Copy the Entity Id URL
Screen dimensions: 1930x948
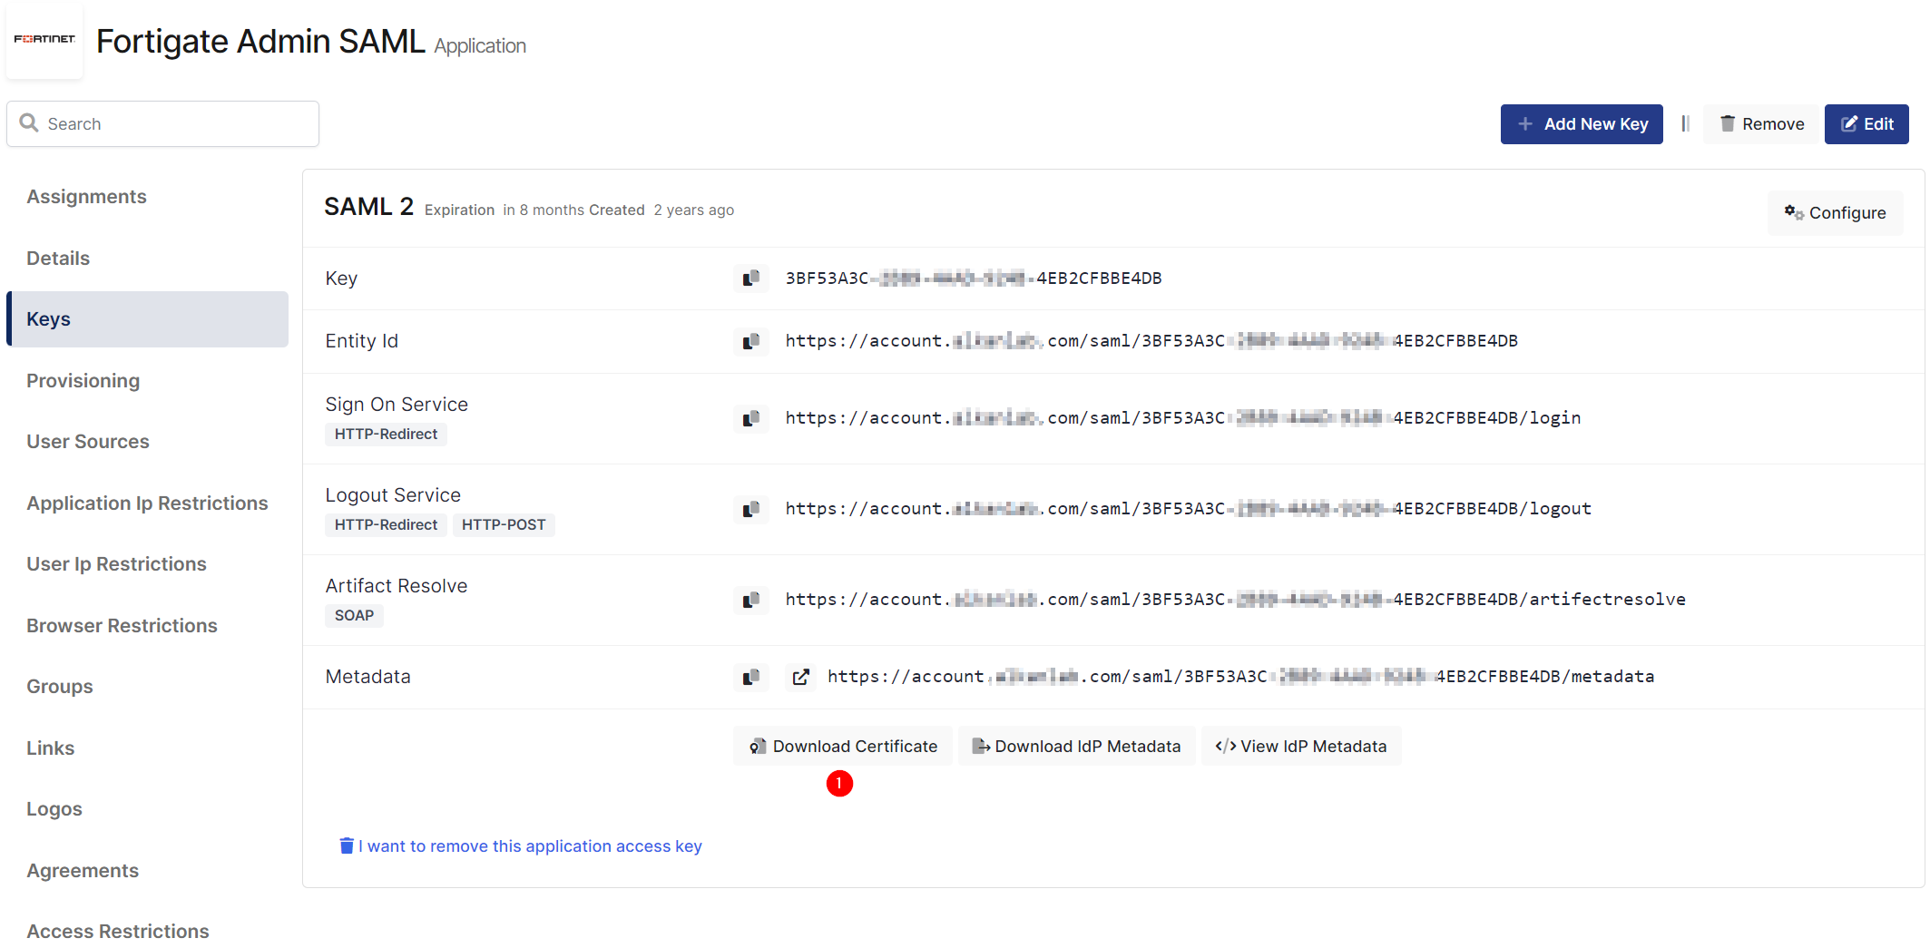[x=750, y=341]
